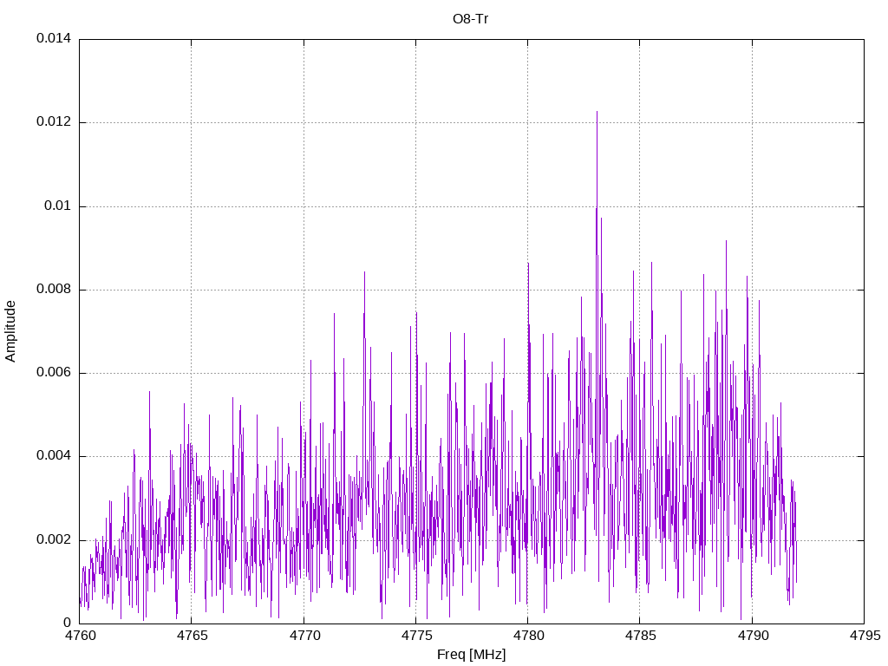Click x-axis tick label 4785

point(641,636)
